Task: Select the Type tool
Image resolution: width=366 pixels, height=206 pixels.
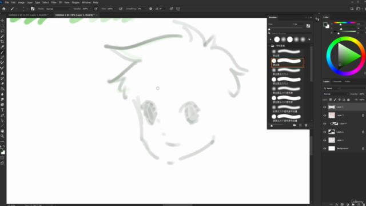Action: (x=2, y=110)
